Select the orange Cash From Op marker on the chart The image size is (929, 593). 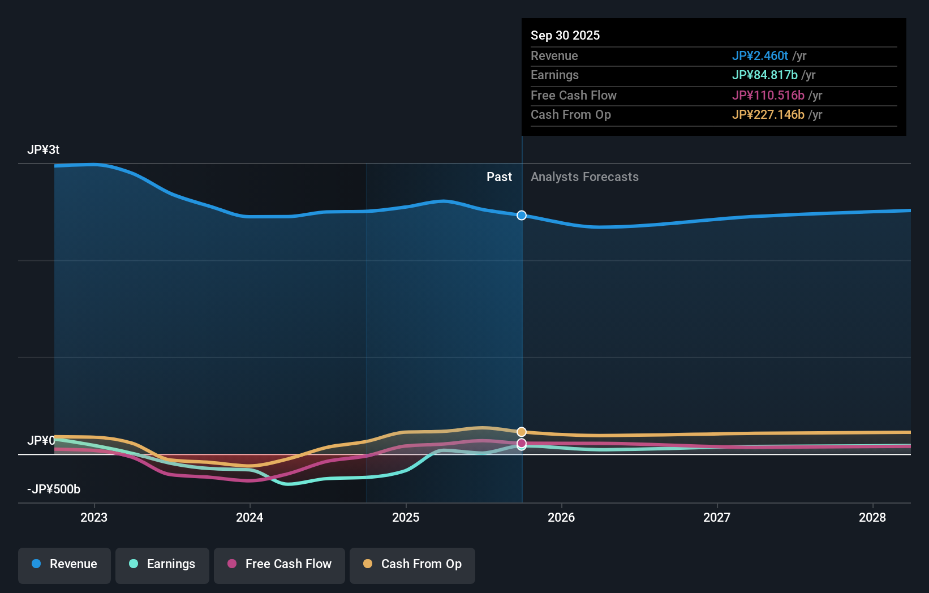pos(521,432)
